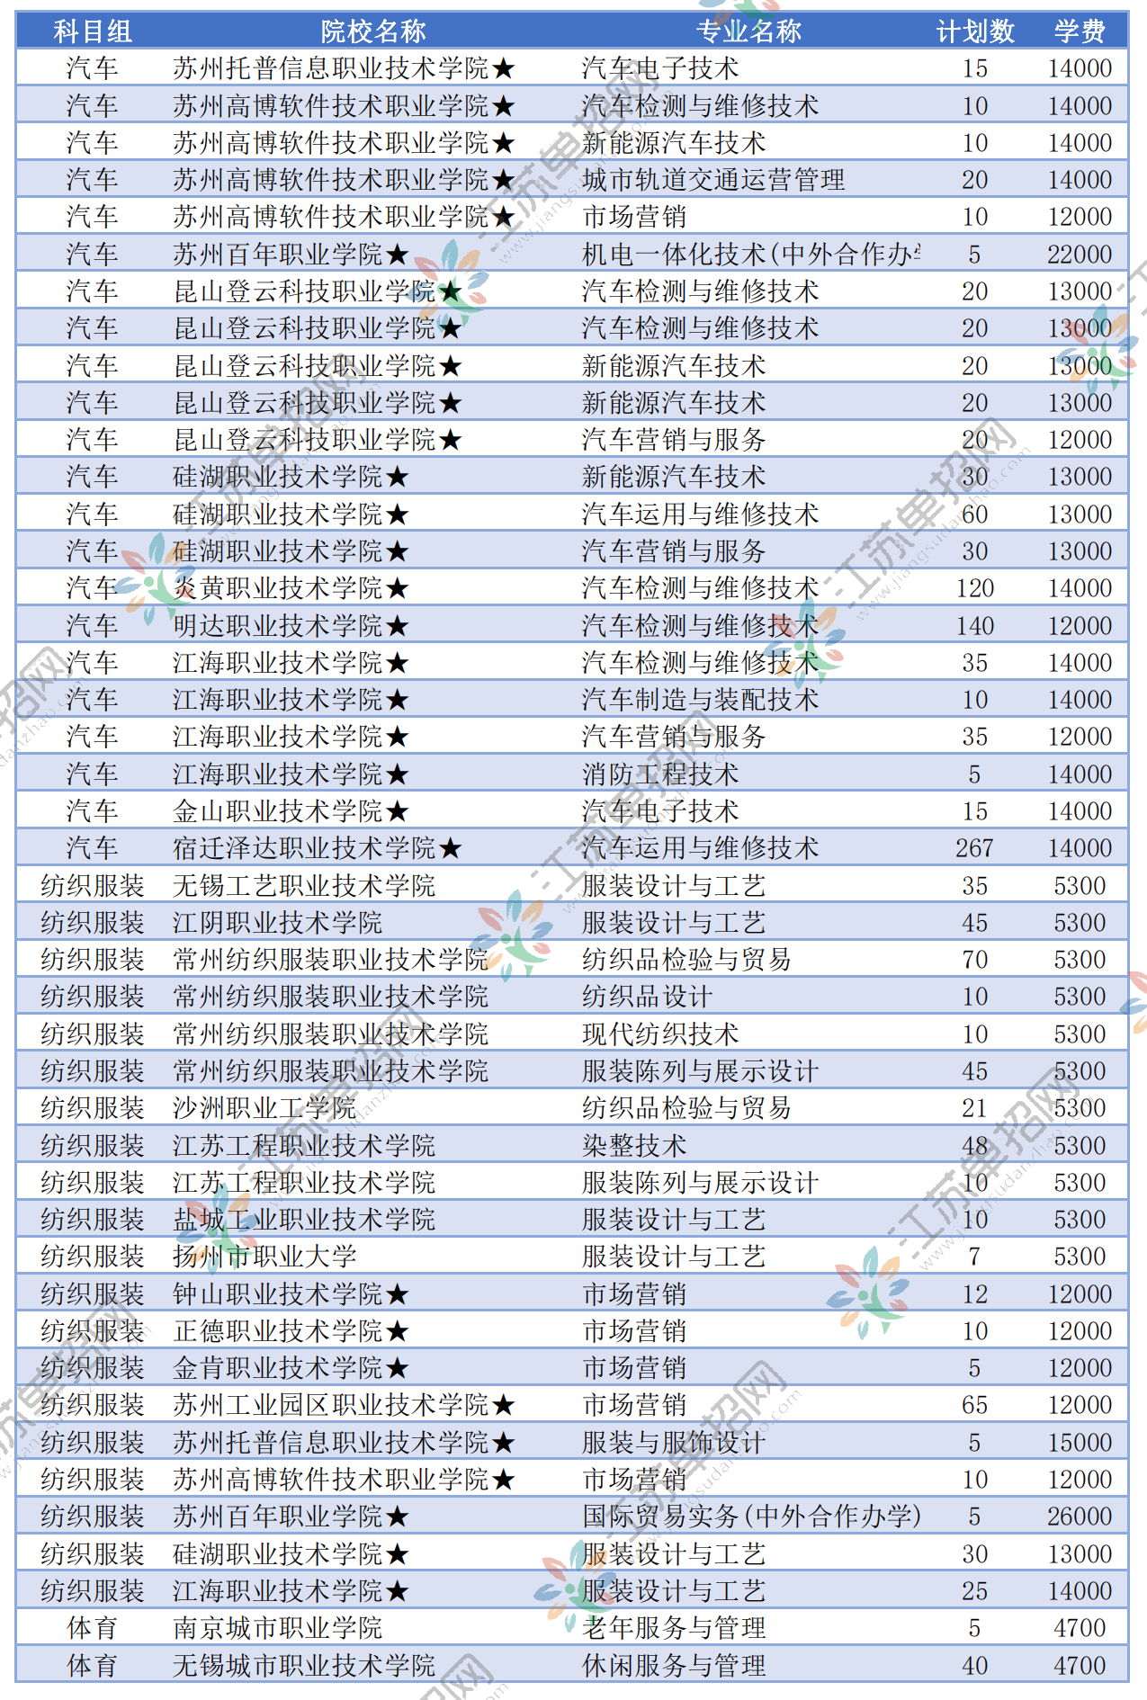Click the 院校名称 column header
The width and height of the screenshot is (1147, 1700).
pyautogui.click(x=373, y=31)
